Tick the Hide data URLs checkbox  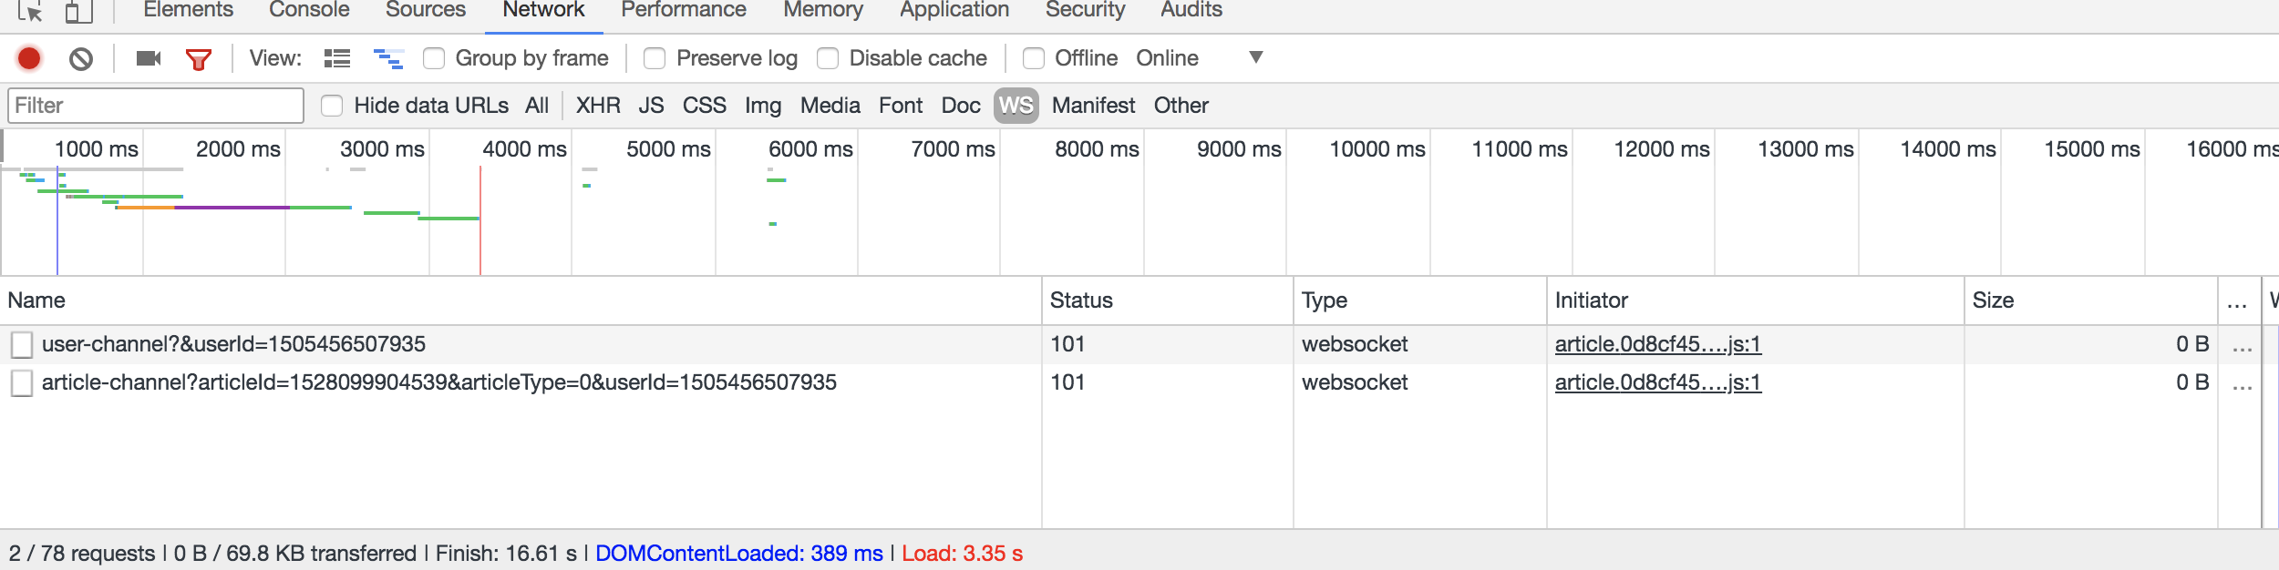[x=332, y=106]
